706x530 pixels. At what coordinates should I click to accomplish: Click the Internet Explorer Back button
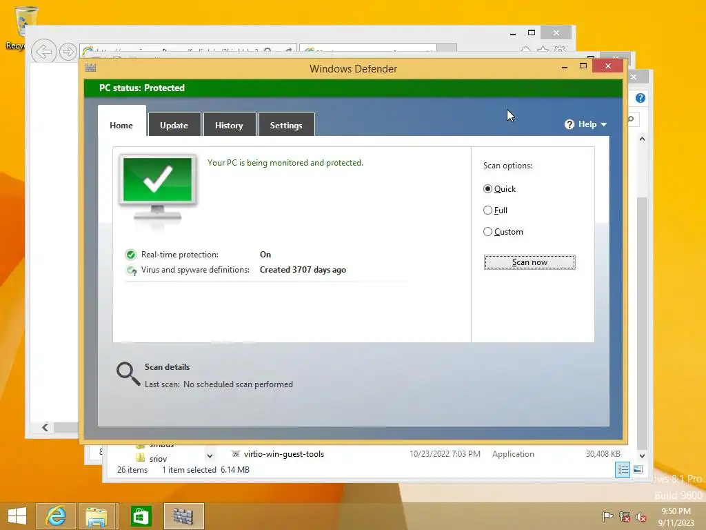pos(43,52)
